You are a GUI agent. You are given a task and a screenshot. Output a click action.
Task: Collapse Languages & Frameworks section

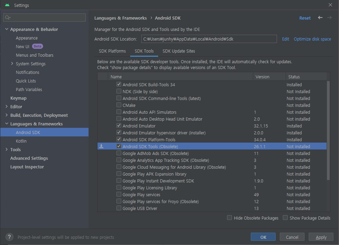(x=7, y=124)
